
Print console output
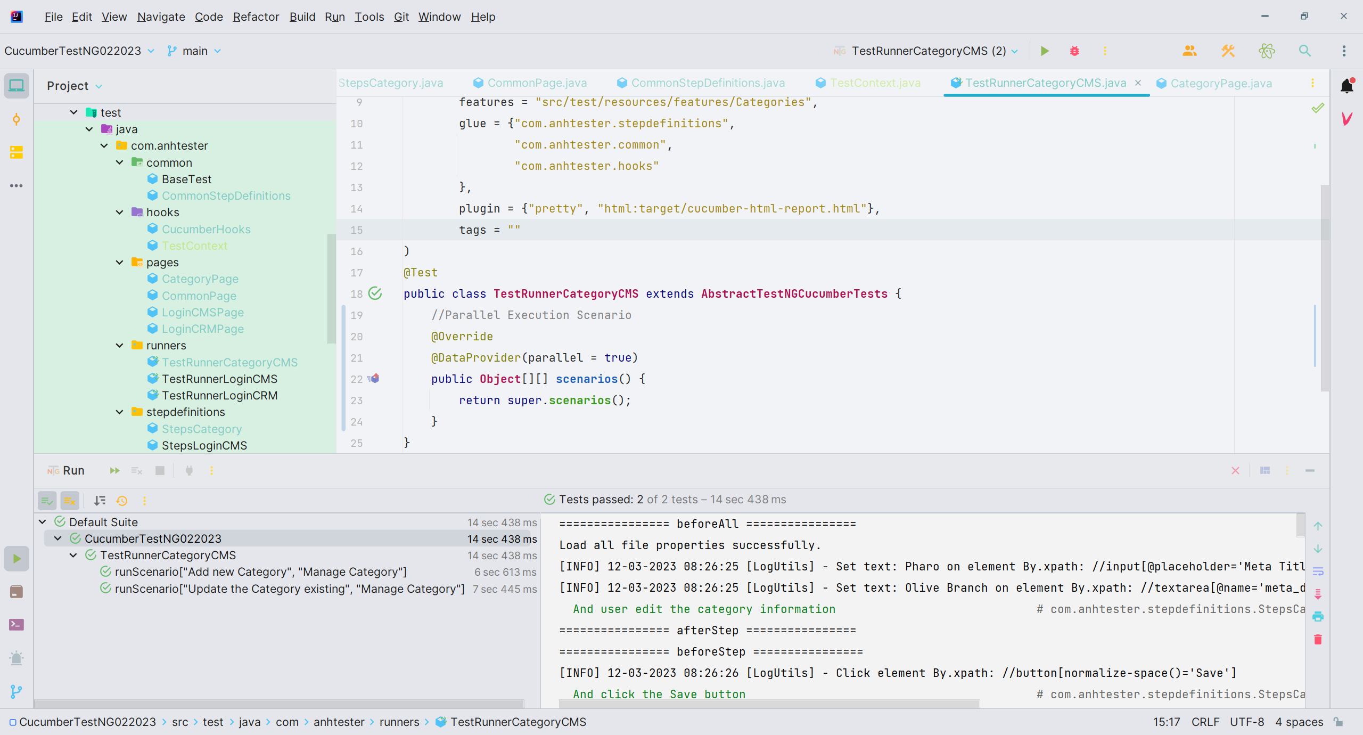1318,616
